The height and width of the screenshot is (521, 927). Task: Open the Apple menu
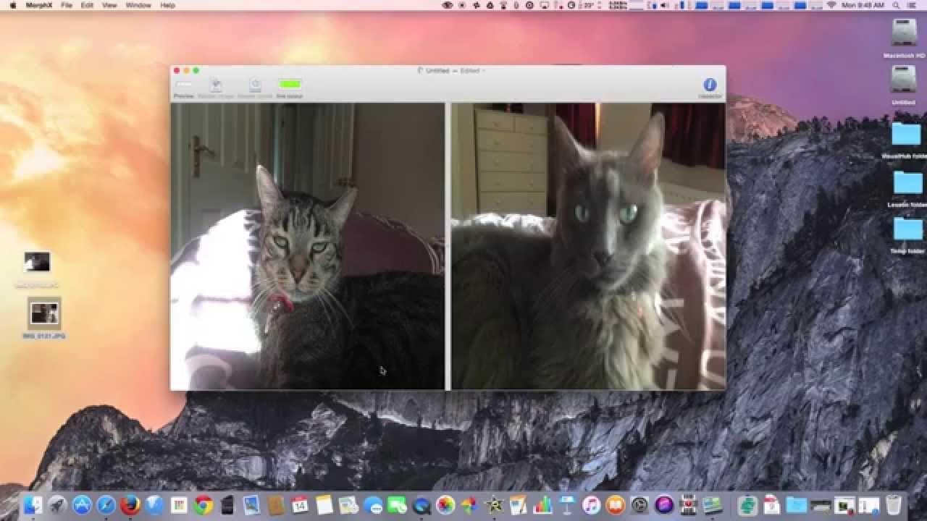[12, 5]
